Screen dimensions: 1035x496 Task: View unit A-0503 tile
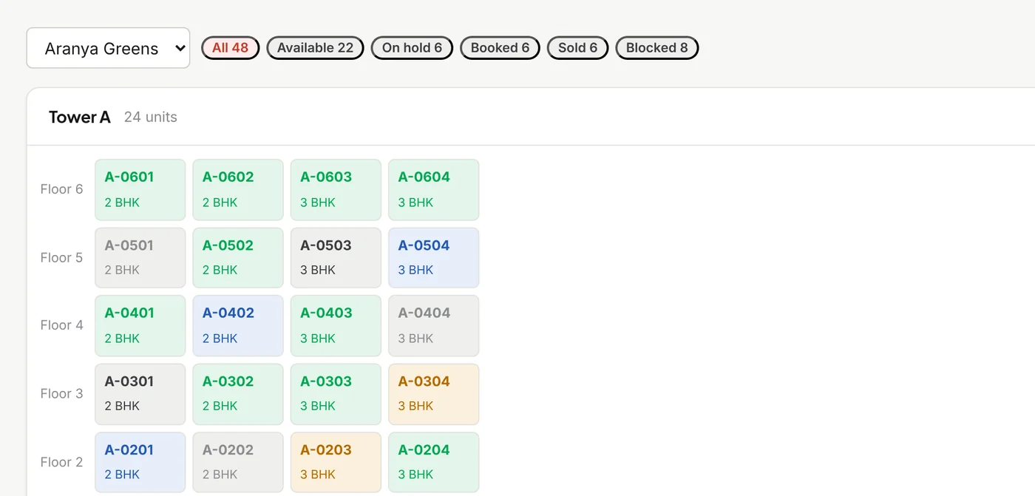point(336,258)
